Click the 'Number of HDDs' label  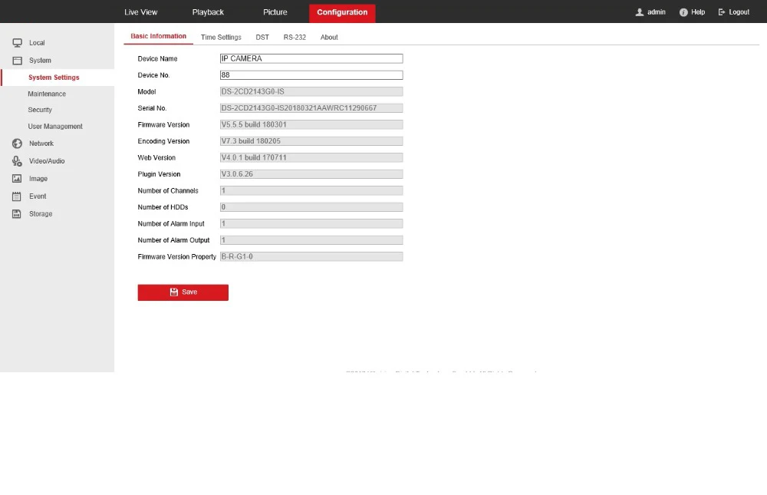pyautogui.click(x=163, y=207)
